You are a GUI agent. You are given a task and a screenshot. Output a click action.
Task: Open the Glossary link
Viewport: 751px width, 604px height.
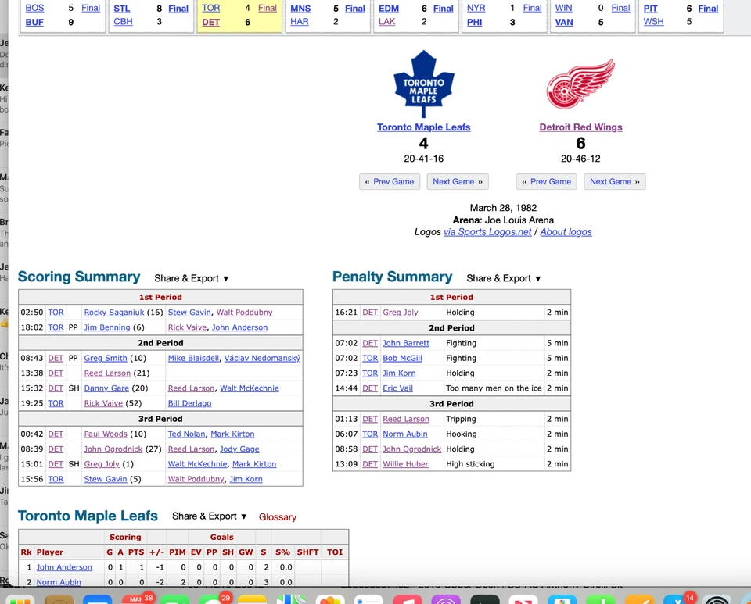[278, 517]
